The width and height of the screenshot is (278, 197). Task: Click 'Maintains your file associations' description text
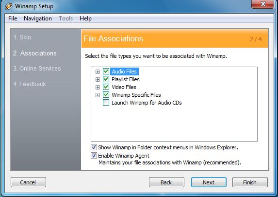[x=170, y=162]
